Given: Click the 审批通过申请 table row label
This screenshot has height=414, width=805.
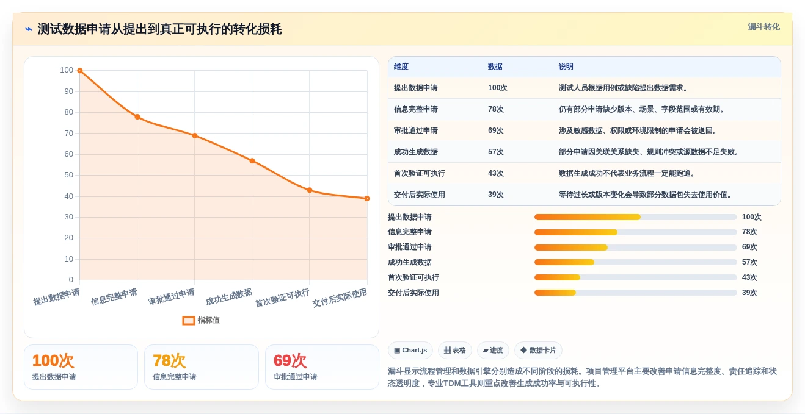Looking at the screenshot, I should 416,130.
